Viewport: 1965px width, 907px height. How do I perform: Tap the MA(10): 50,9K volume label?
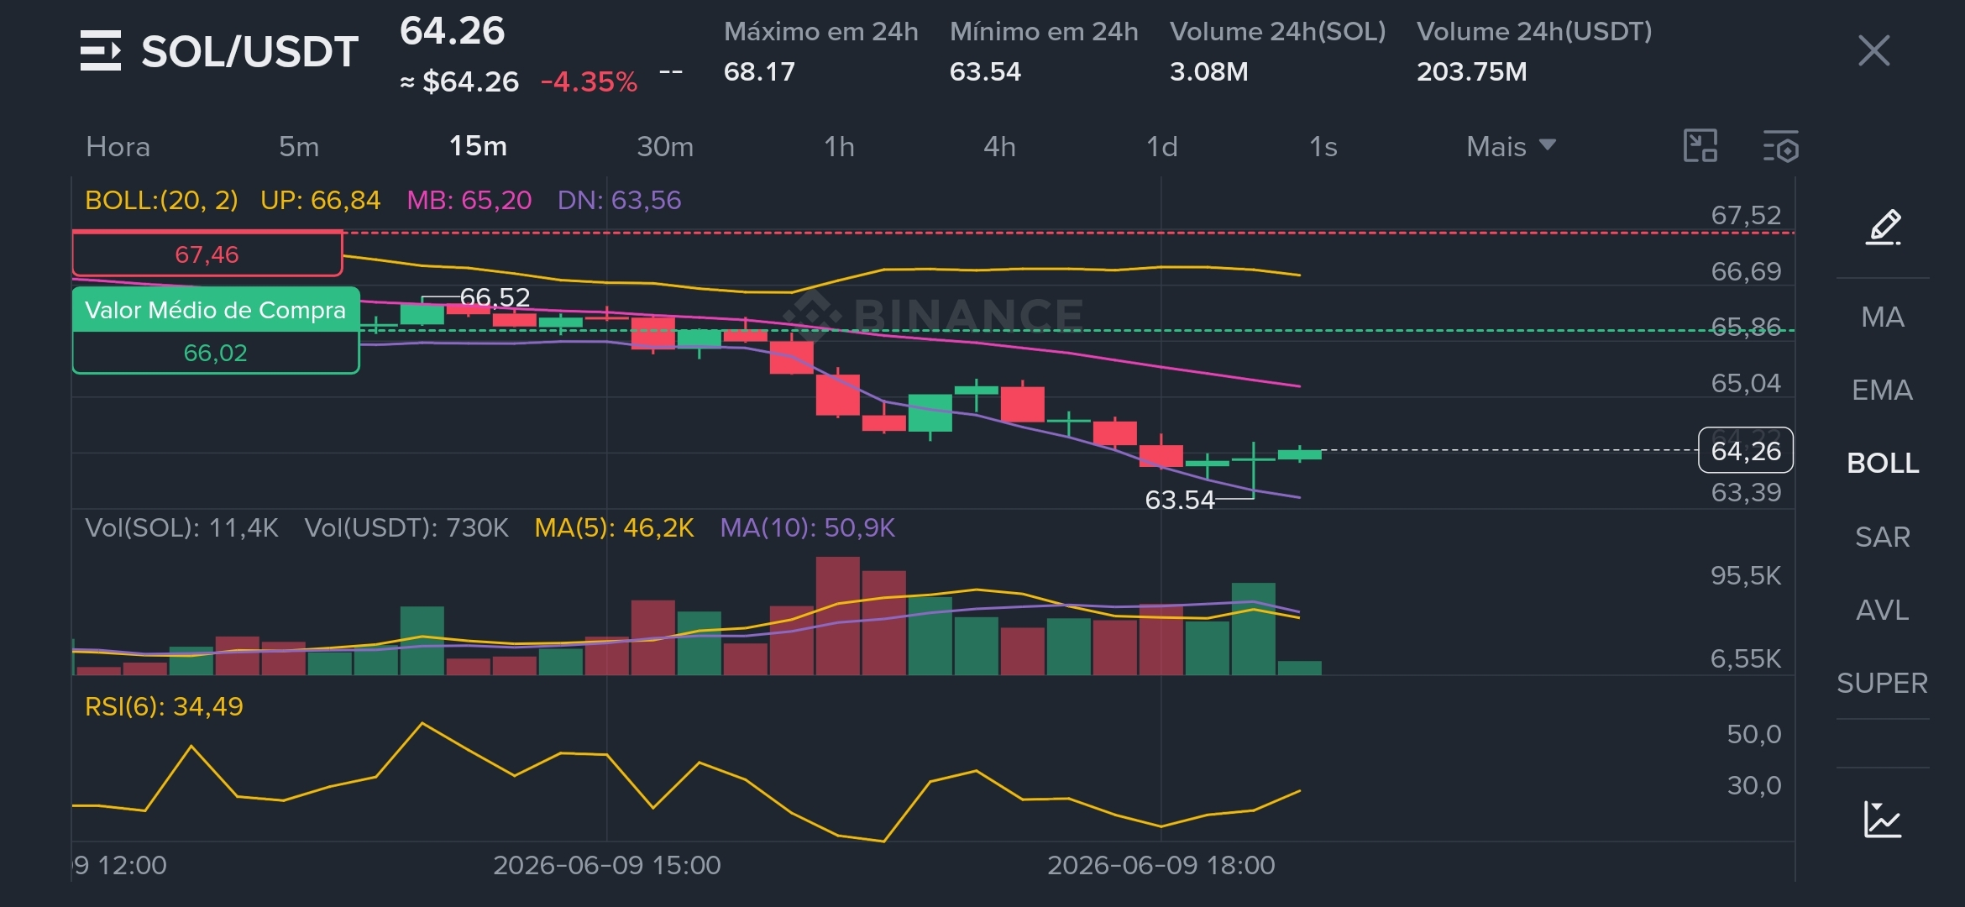[x=808, y=528]
